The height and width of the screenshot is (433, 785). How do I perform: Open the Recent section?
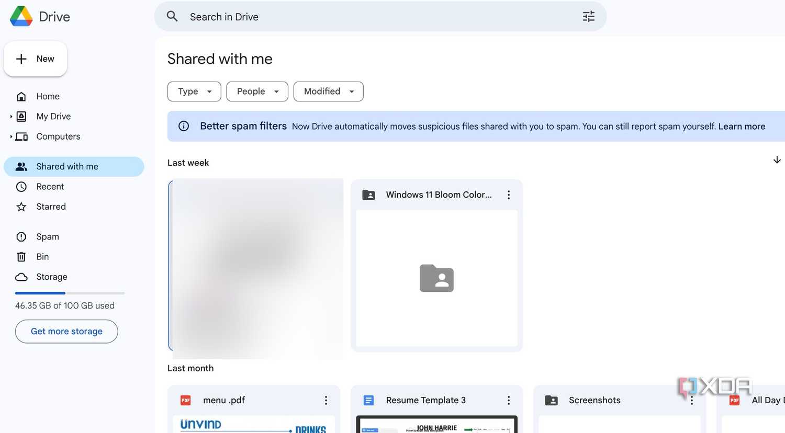point(50,187)
